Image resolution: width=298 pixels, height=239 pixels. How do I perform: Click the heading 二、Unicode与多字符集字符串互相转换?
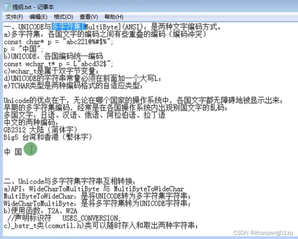pos(70,181)
